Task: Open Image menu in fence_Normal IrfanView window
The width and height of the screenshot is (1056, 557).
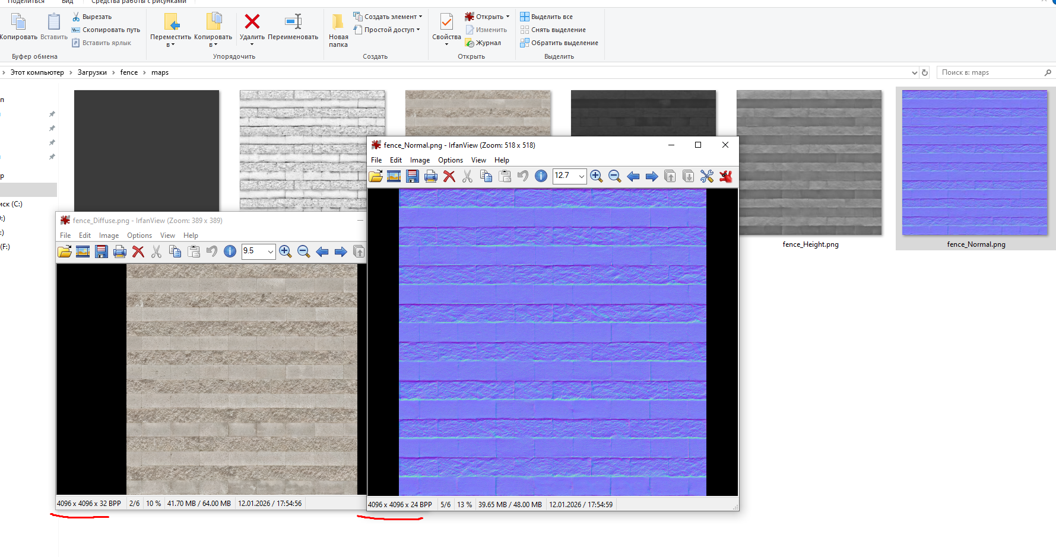Action: [420, 160]
